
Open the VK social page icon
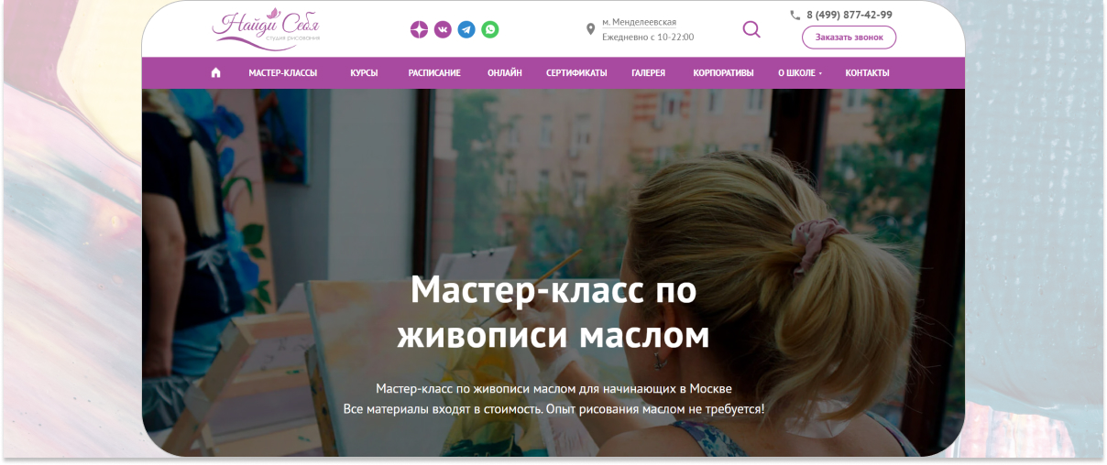443,29
